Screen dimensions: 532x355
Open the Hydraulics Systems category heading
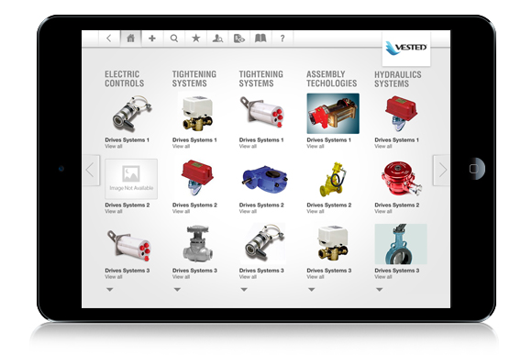pos(398,79)
